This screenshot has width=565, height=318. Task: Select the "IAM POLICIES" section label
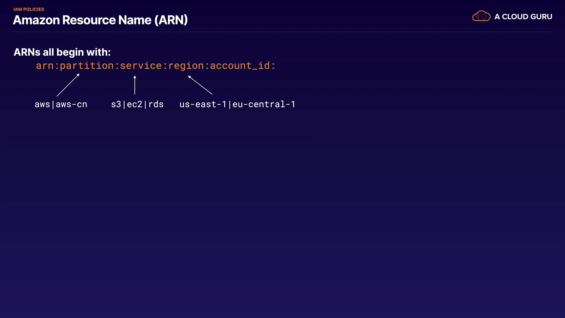(29, 9)
